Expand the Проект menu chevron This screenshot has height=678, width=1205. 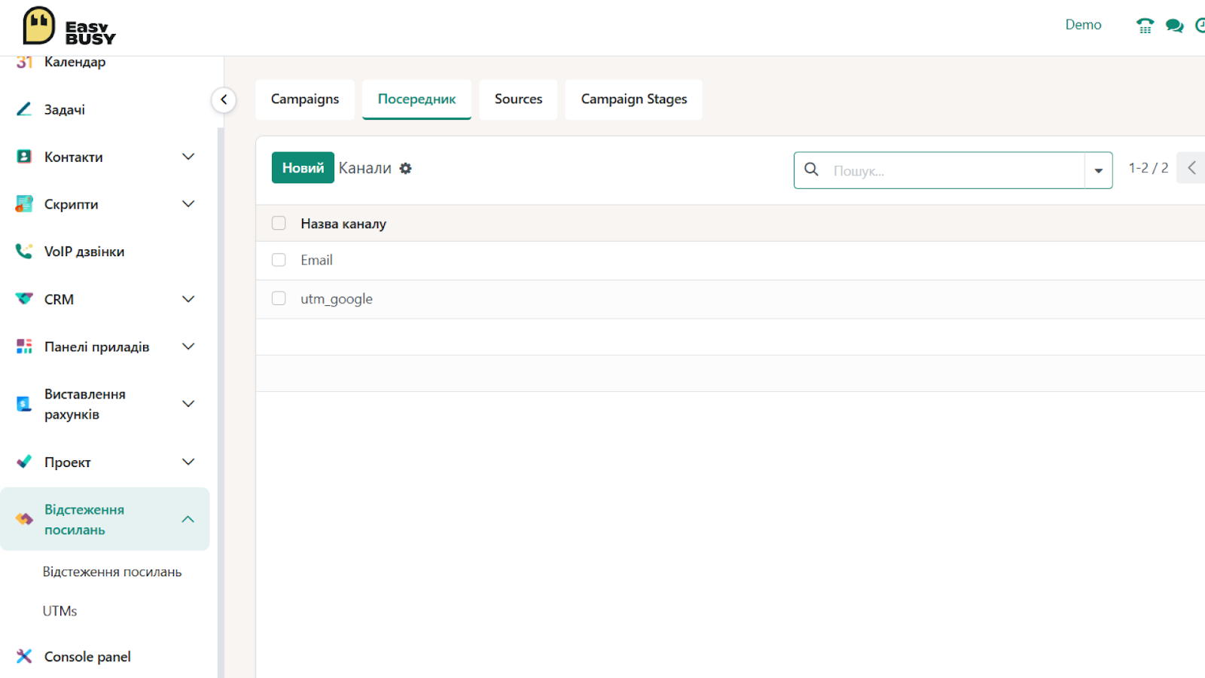(188, 462)
